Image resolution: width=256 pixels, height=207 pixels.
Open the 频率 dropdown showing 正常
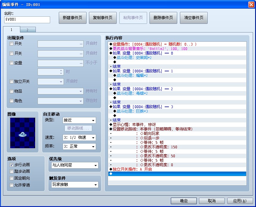pos(79,147)
